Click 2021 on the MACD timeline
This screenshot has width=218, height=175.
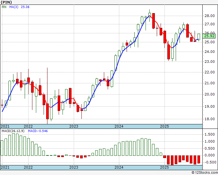[5, 167]
